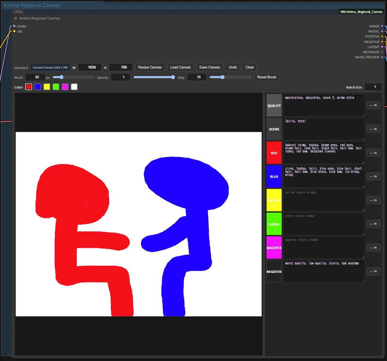The image size is (387, 361).
Task: Click the NEGATIVE output socket
Action: click(x=382, y=42)
